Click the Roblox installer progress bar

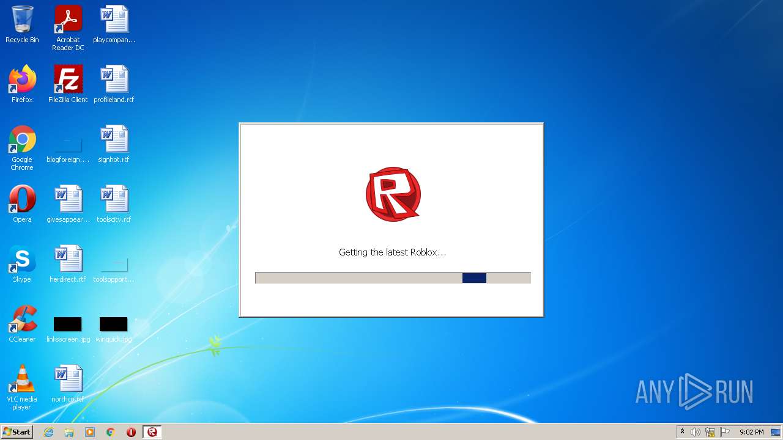click(x=393, y=278)
